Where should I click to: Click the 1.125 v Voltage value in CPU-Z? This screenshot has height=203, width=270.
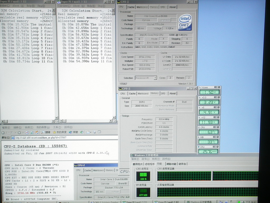pos(170,28)
